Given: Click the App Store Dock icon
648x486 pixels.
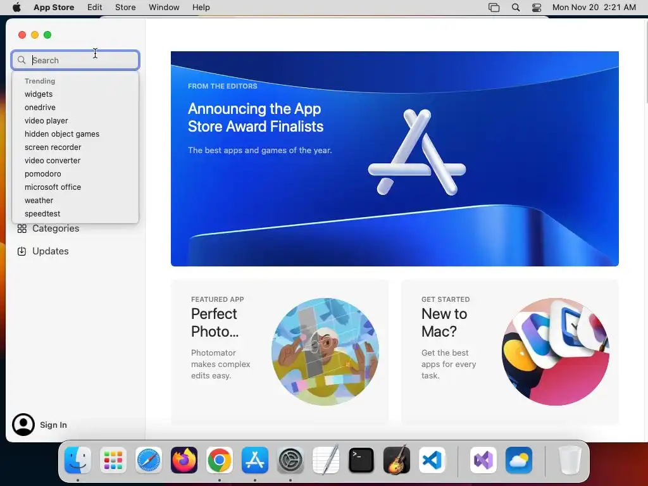Looking at the screenshot, I should 255,460.
